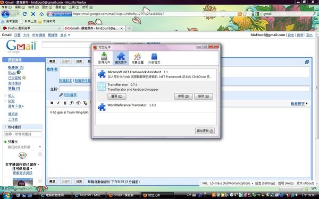Click into the Subject field
Viewport: 319px width, 199px height.
184,89
